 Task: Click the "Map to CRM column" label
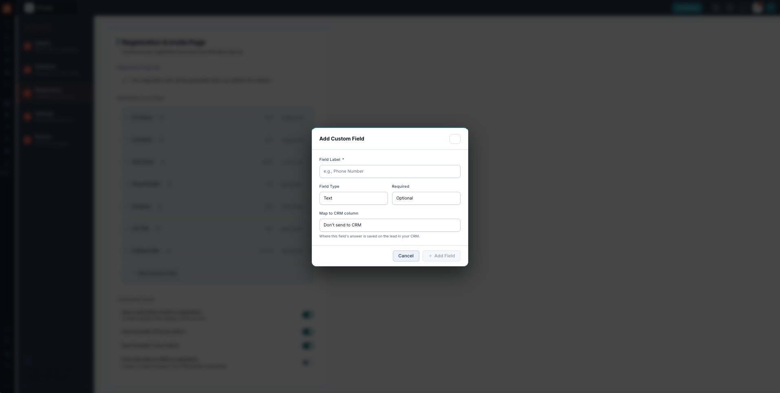[339, 213]
